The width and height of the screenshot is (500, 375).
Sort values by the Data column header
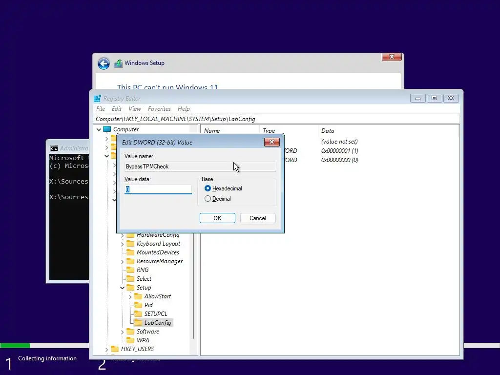[x=328, y=131]
